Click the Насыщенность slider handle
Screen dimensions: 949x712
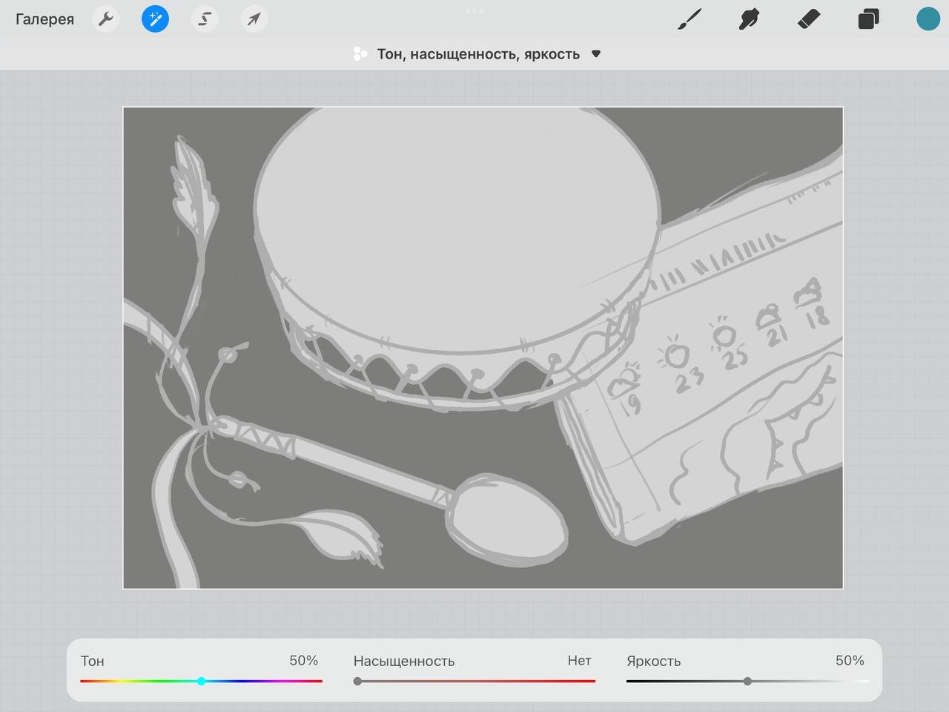[358, 681]
